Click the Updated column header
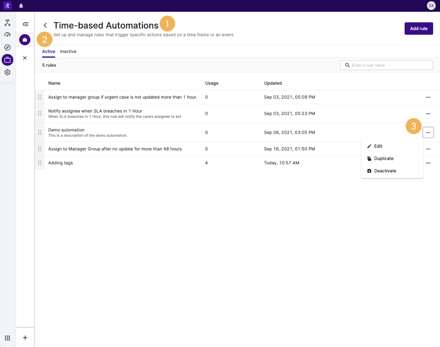Screen dimensions: 440x347 [x=273, y=83]
